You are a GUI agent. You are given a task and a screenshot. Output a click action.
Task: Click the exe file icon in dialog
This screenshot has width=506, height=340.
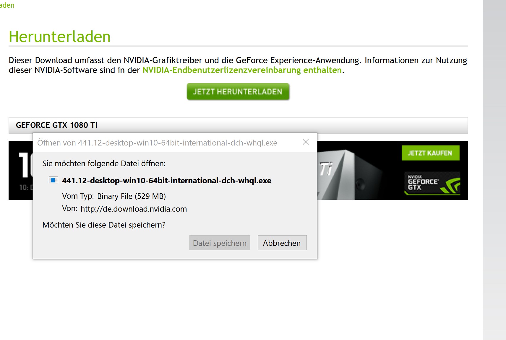[x=53, y=180]
